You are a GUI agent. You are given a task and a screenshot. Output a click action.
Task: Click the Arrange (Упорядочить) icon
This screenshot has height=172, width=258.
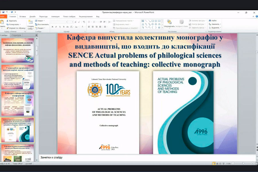(x=169, y=22)
